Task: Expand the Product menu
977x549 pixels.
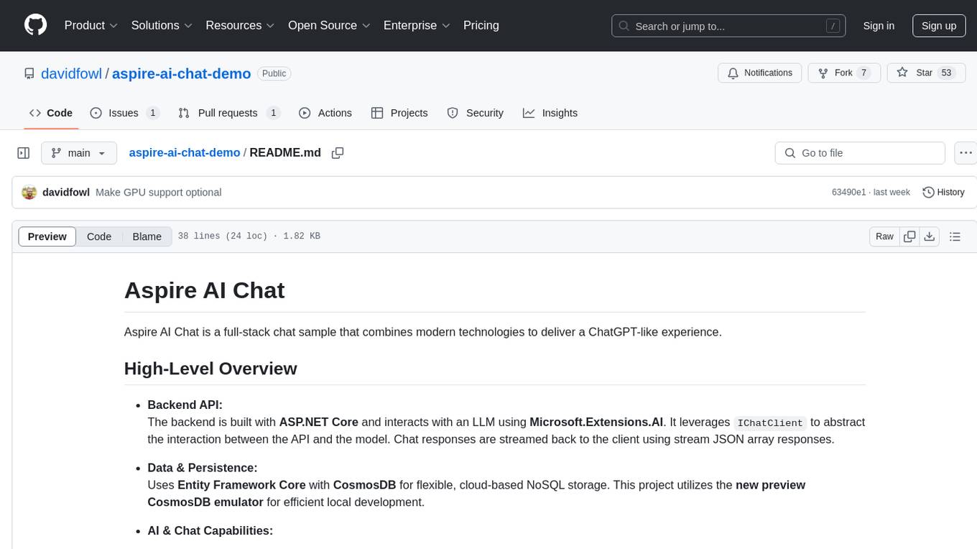Action: (91, 25)
